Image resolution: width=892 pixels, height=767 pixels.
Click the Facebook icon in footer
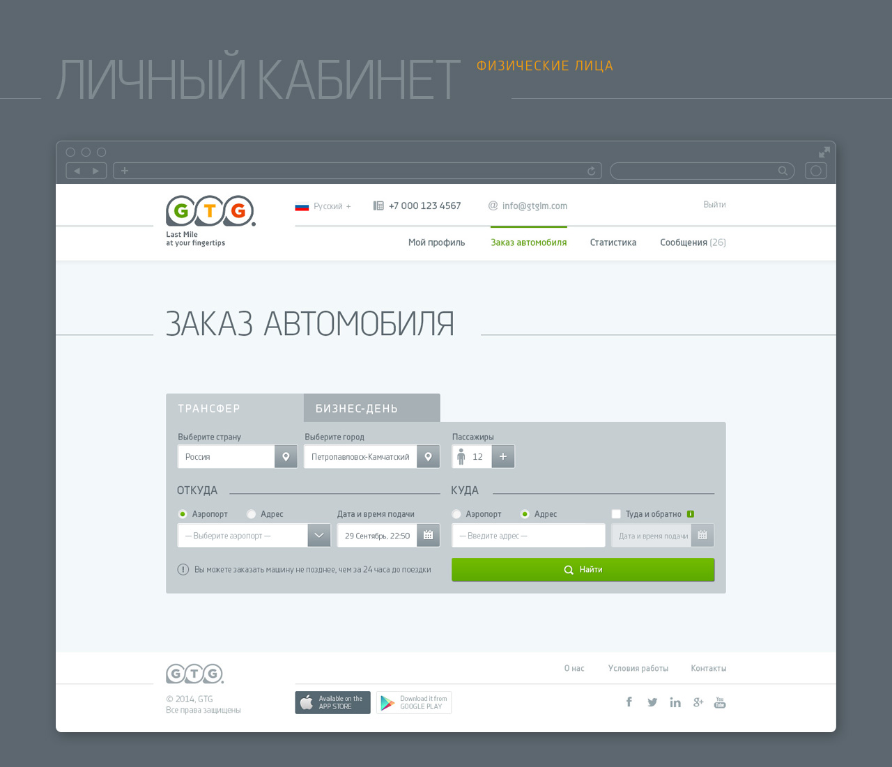coord(629,702)
